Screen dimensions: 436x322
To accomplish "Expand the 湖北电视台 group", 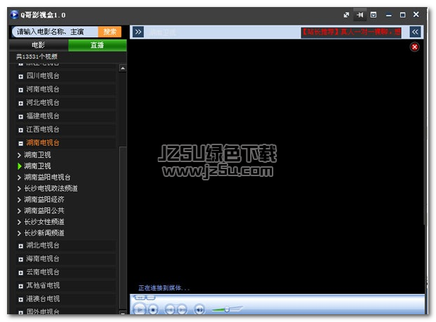I will 20,246.
